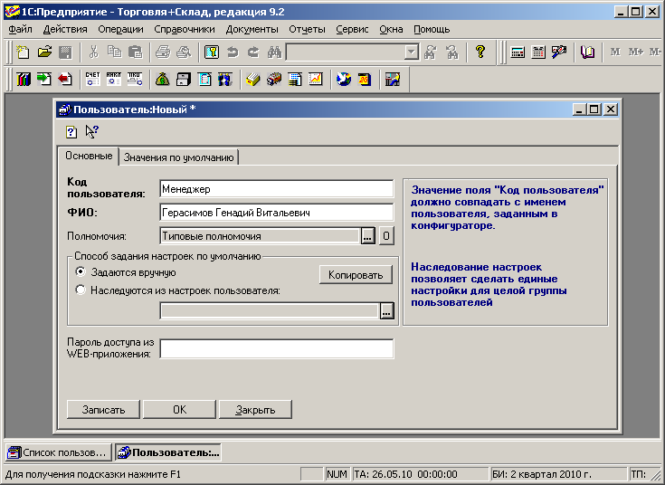
Task: Open the Отчеты menu
Action: tap(307, 29)
